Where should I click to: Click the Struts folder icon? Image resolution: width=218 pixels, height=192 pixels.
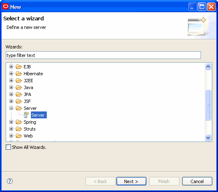pos(19,129)
